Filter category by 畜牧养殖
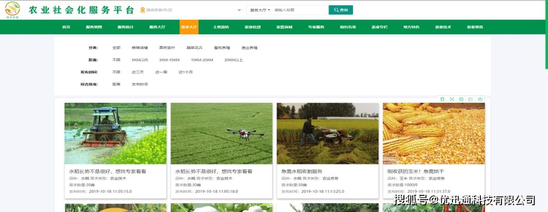This screenshot has height=212, width=548. 222,48
